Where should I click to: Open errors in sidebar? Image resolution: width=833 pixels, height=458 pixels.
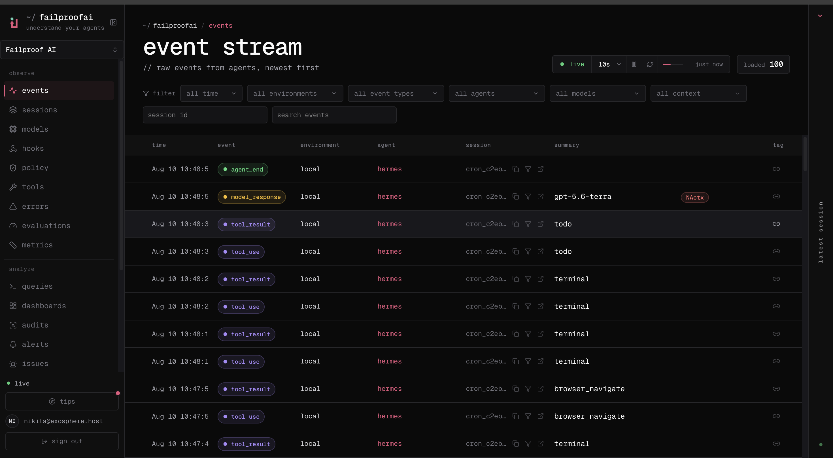point(59,206)
